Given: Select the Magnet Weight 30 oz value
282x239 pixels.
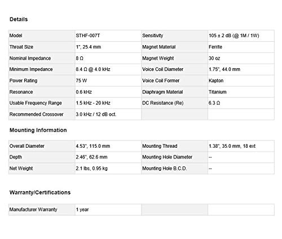Looking at the screenshot, I should 214,58.
